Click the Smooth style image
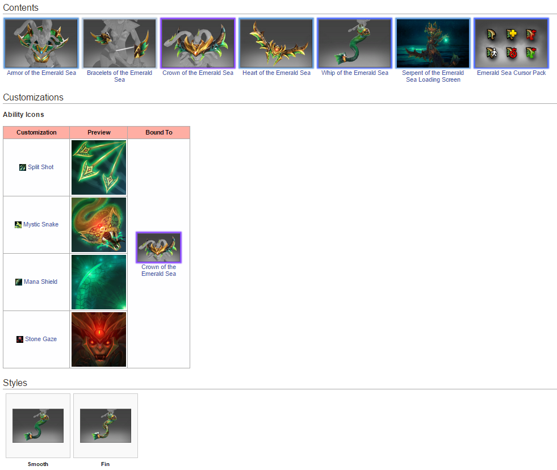This screenshot has height=470, width=557. [38, 426]
